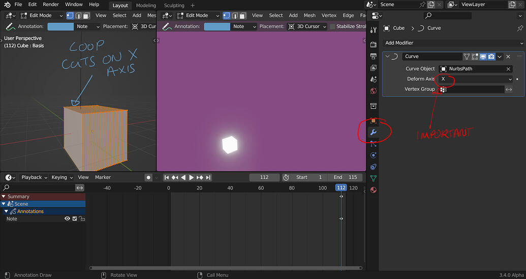The height and width of the screenshot is (279, 526).
Task: Toggle modifier On Cage display
Action: coord(467,57)
